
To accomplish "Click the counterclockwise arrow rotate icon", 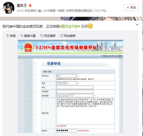I will point(42,36).
